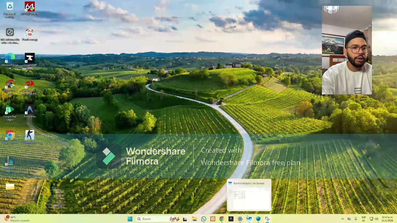Open the clock showing 11:47 a.m.

coord(387,219)
